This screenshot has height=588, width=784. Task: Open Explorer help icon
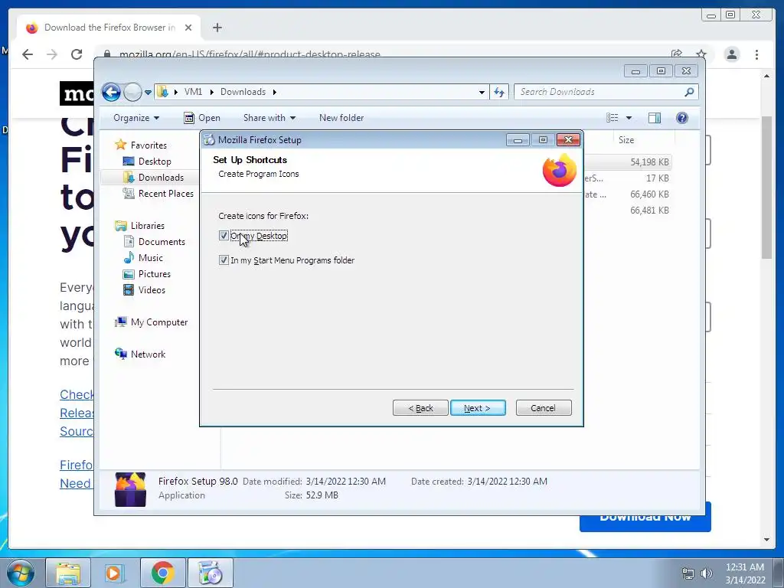coord(681,118)
